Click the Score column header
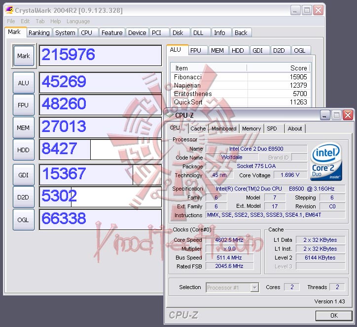This screenshot has width=357, height=327. pyautogui.click(x=278, y=68)
